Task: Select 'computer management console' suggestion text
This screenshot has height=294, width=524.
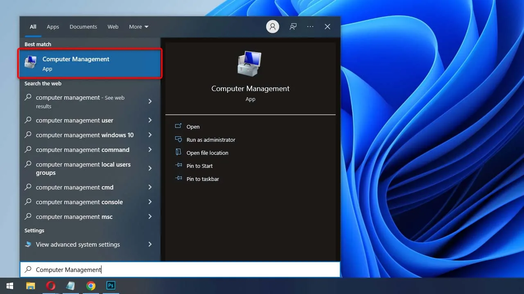Action: coord(79,202)
